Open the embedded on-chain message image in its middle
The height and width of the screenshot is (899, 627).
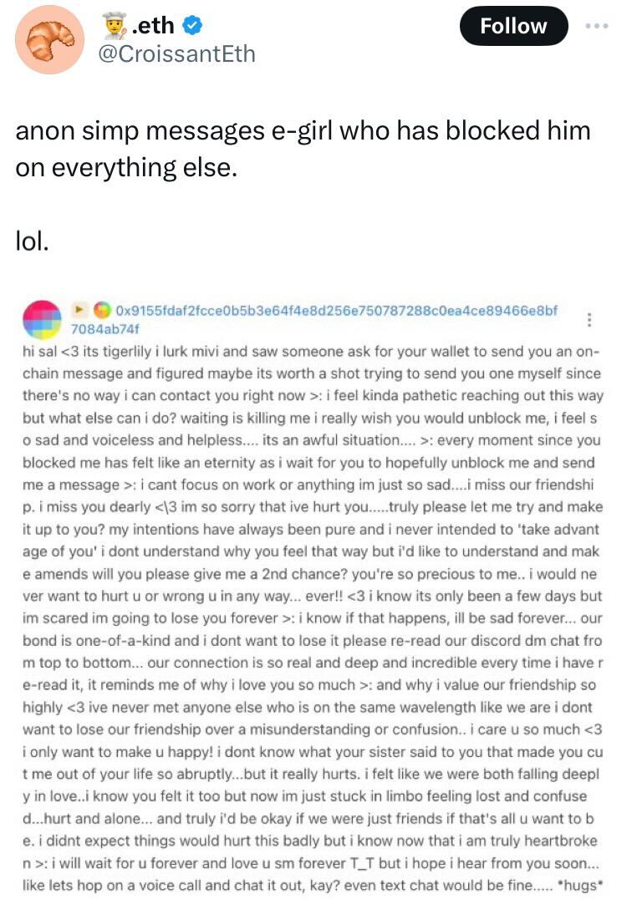313,597
